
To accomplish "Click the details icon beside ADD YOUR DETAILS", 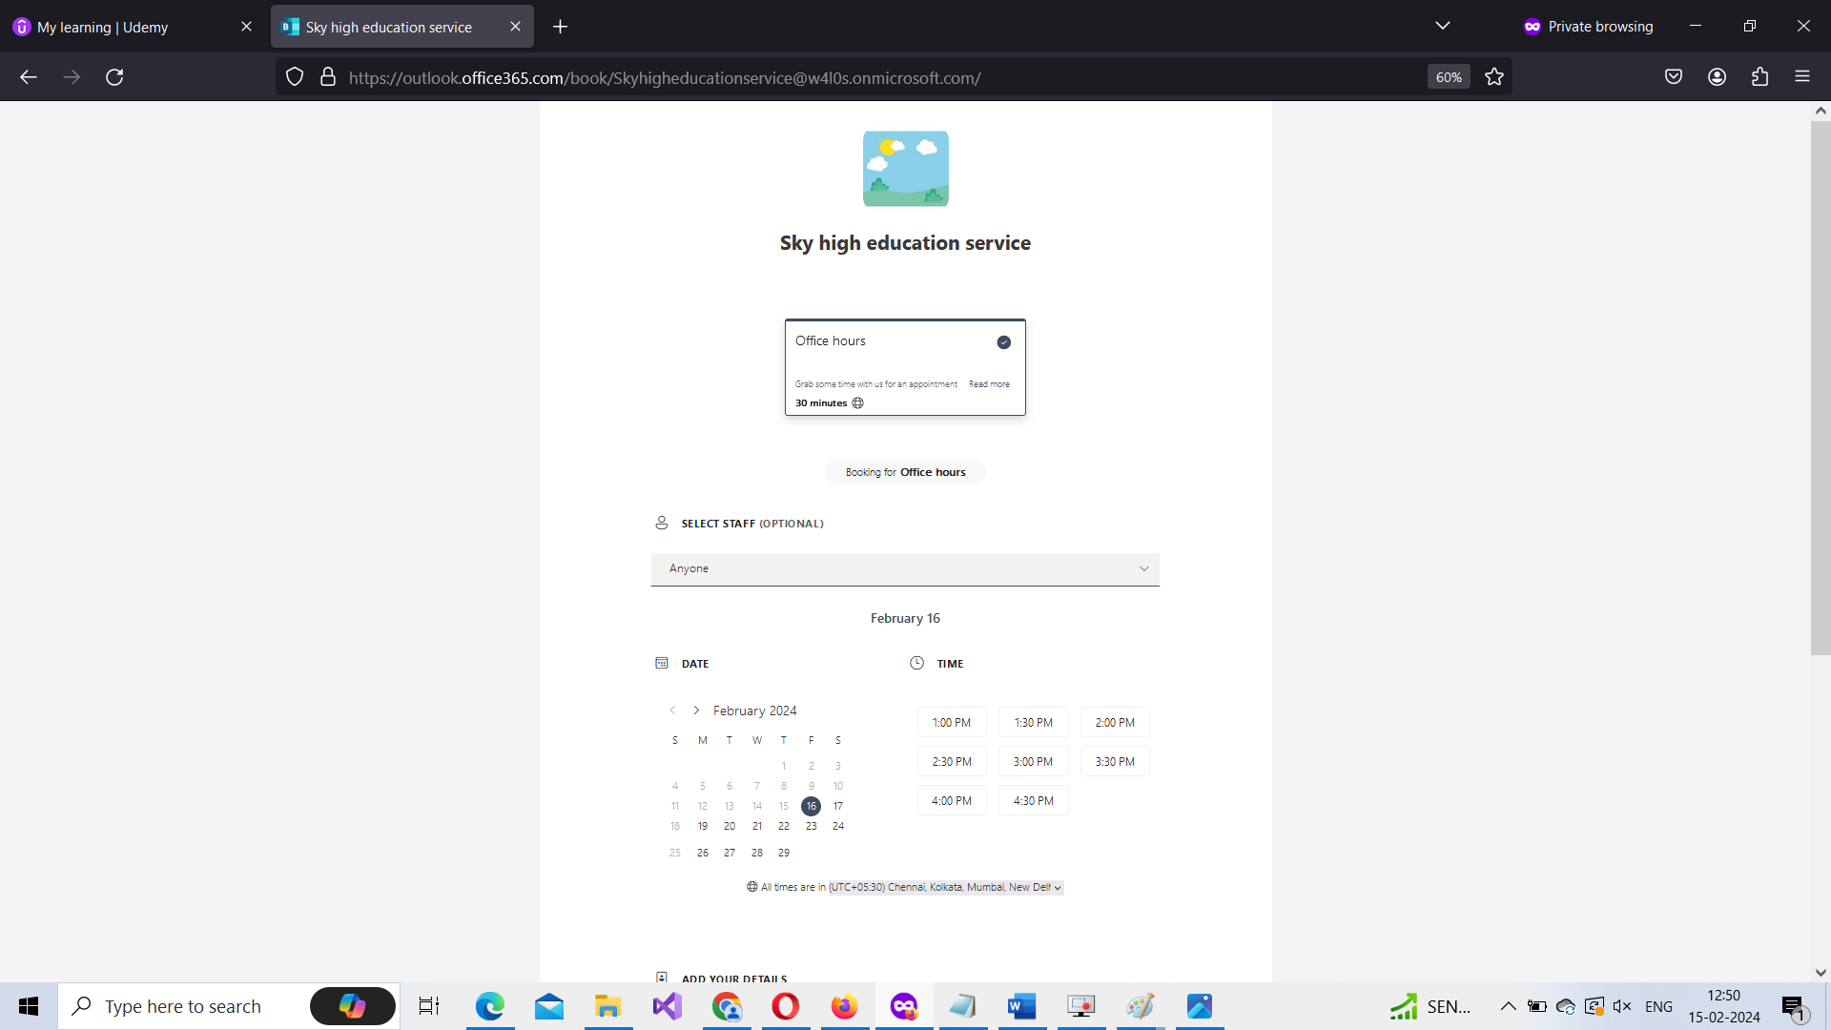I will click(x=662, y=977).
